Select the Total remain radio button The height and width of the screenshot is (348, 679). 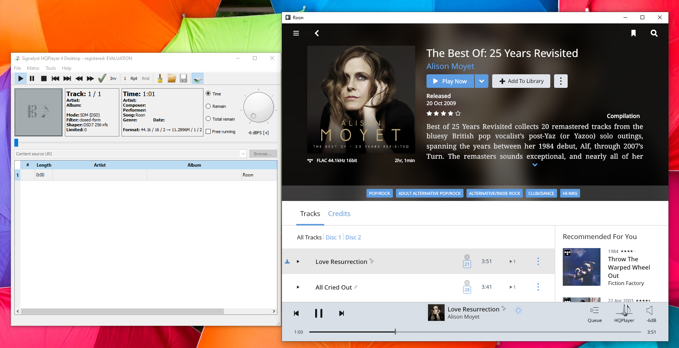coord(208,119)
